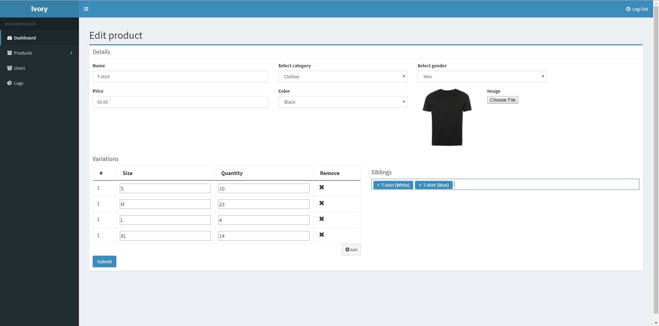
Task: Open the Logs sidebar item
Action: 19,83
